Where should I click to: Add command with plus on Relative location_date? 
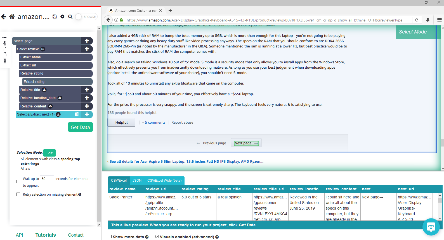[87, 98]
